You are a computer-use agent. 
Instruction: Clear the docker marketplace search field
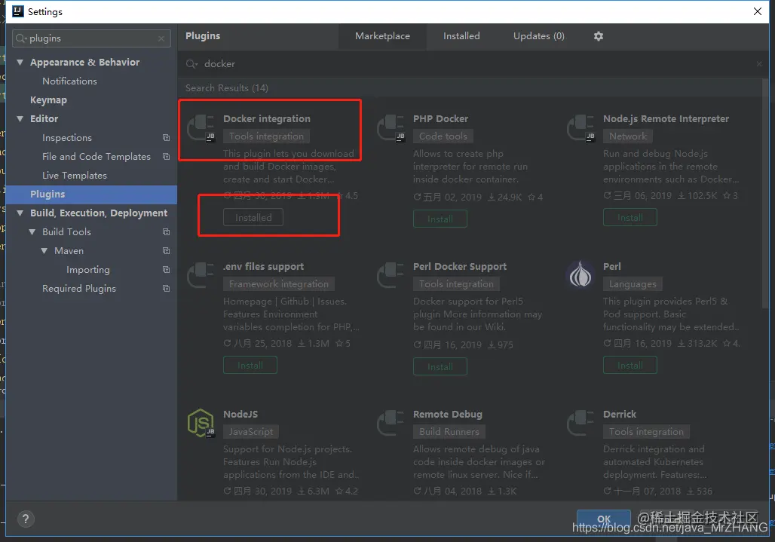pos(758,64)
